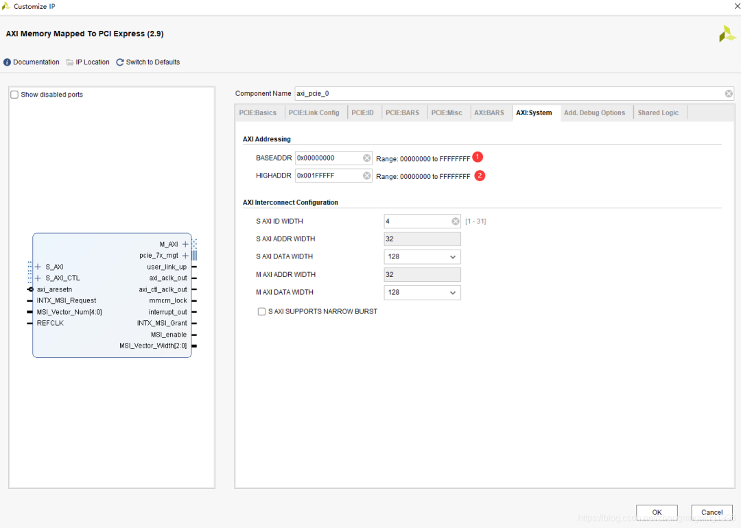The height and width of the screenshot is (528, 741).
Task: Click the OK button
Action: (657, 512)
